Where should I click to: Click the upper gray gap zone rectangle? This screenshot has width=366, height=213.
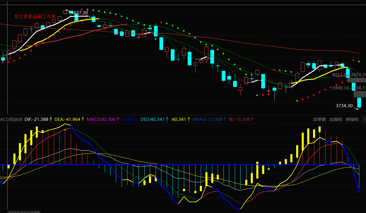pyautogui.click(x=356, y=80)
